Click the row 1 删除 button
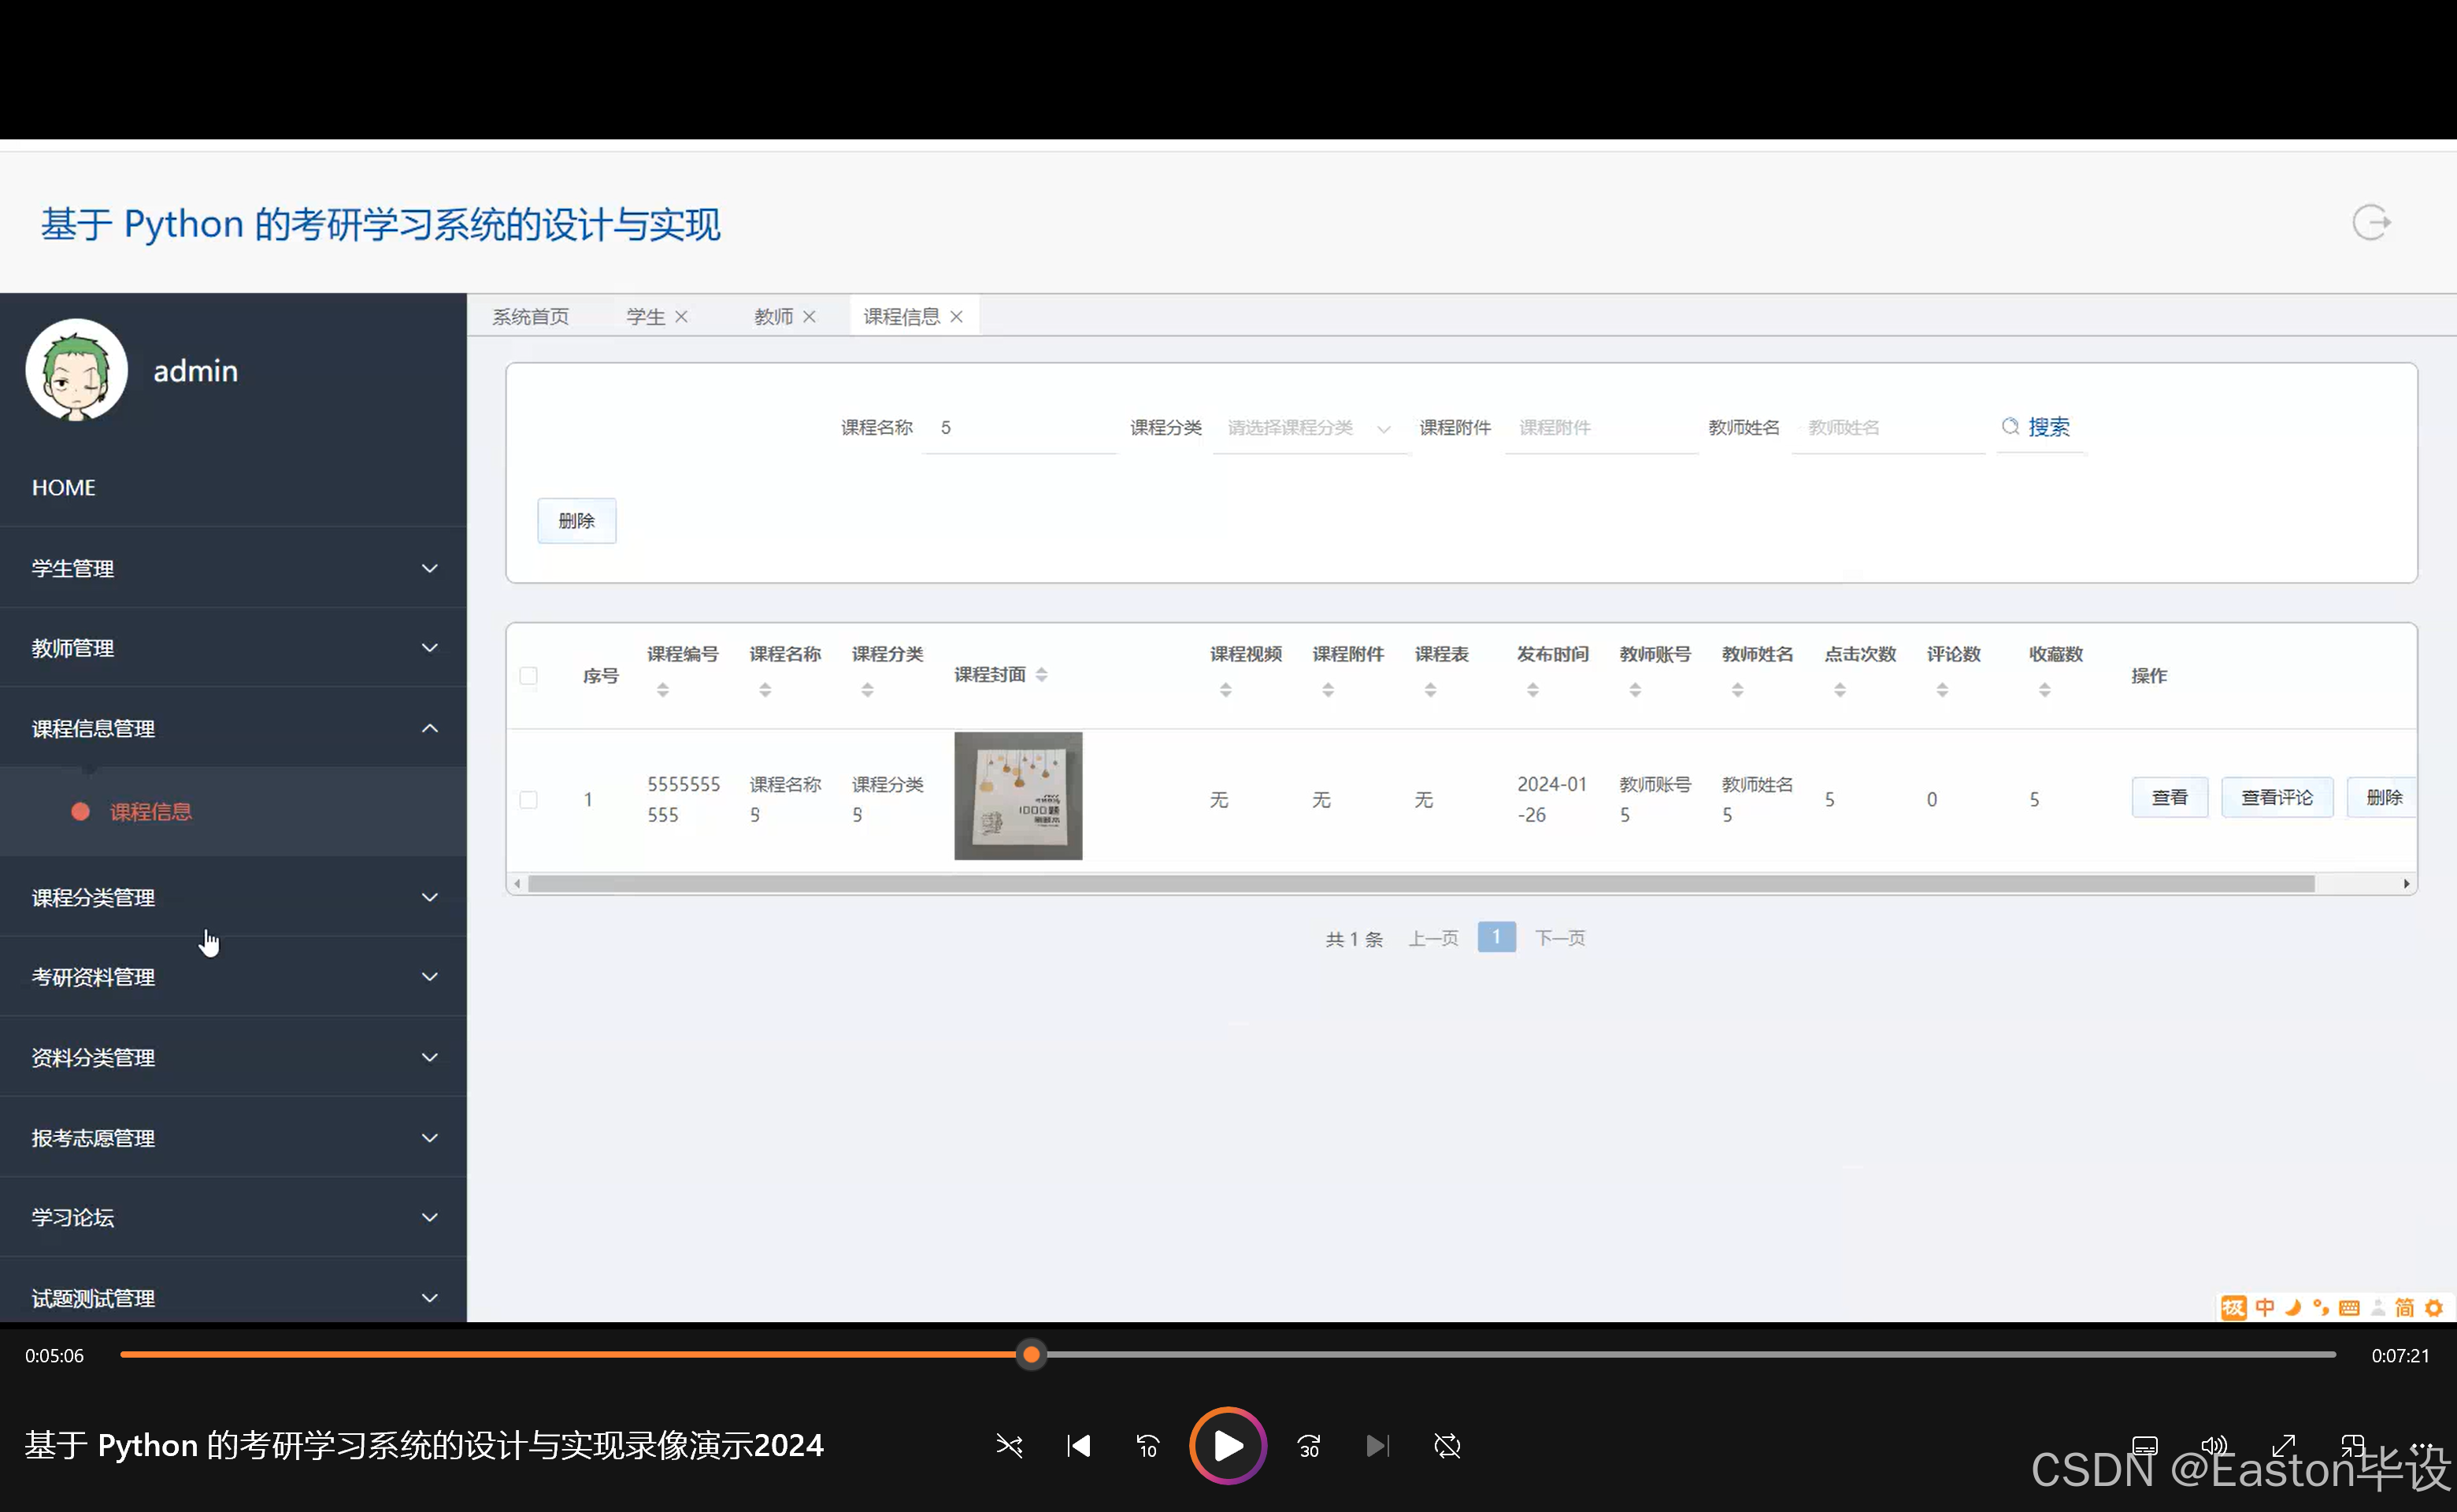Image resolution: width=2457 pixels, height=1512 pixels. click(x=2383, y=797)
